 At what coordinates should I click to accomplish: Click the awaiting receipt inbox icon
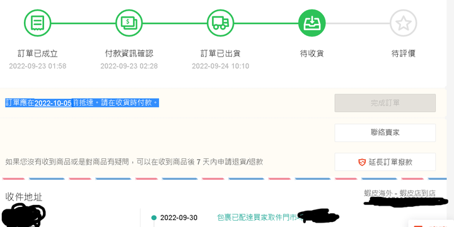(312, 23)
